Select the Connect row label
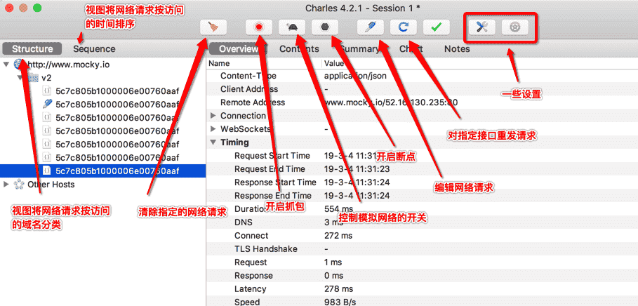Viewport: 638px width, 306px height. (251, 236)
